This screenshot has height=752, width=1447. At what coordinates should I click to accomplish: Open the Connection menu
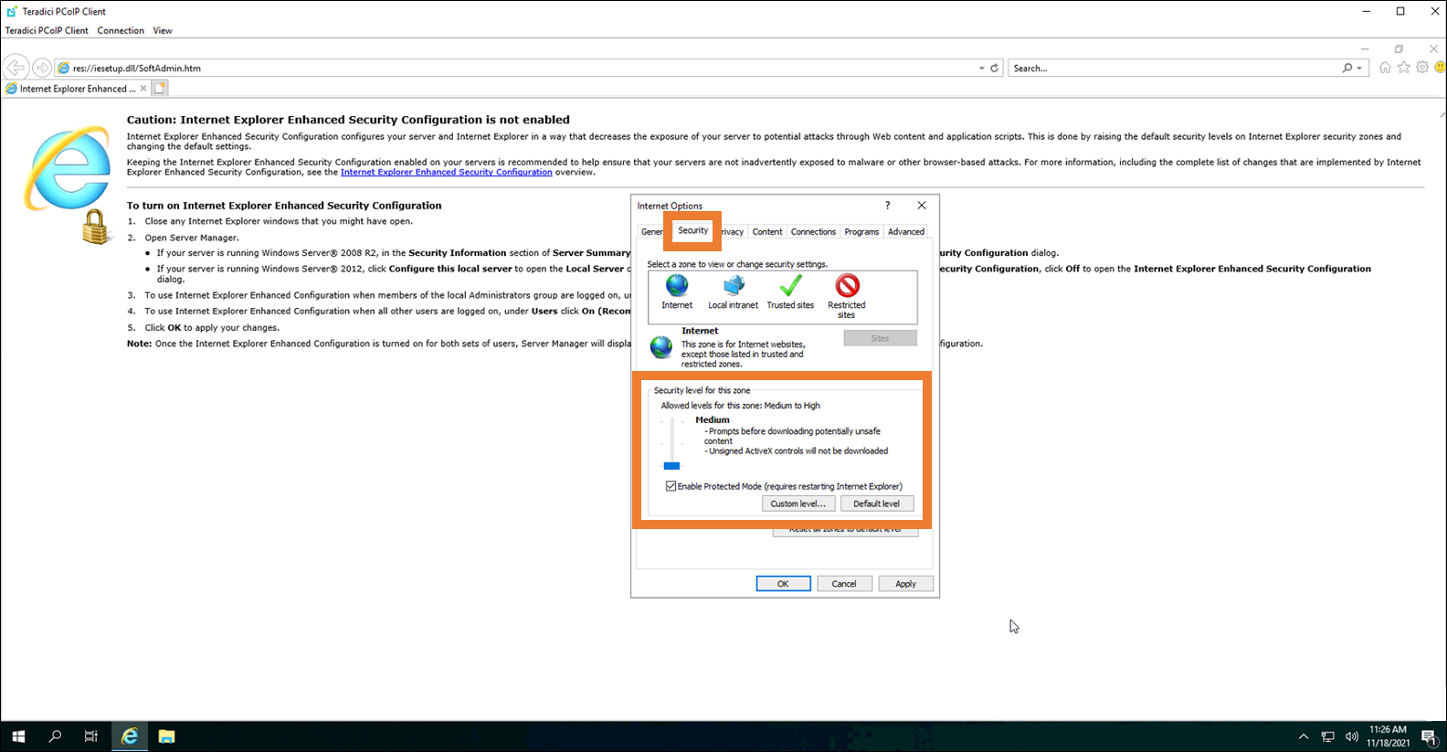121,30
